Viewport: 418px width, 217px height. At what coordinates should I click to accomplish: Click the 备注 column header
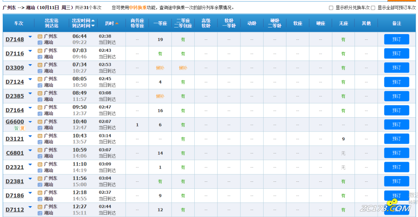[x=397, y=24]
